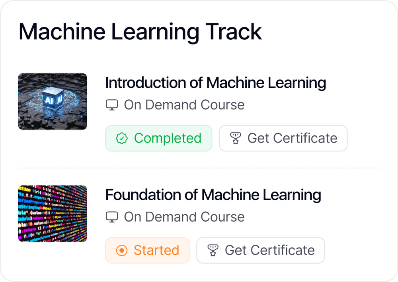Click the AI cube thumbnail for Introduction course
This screenshot has height=282, width=398.
[x=53, y=101]
